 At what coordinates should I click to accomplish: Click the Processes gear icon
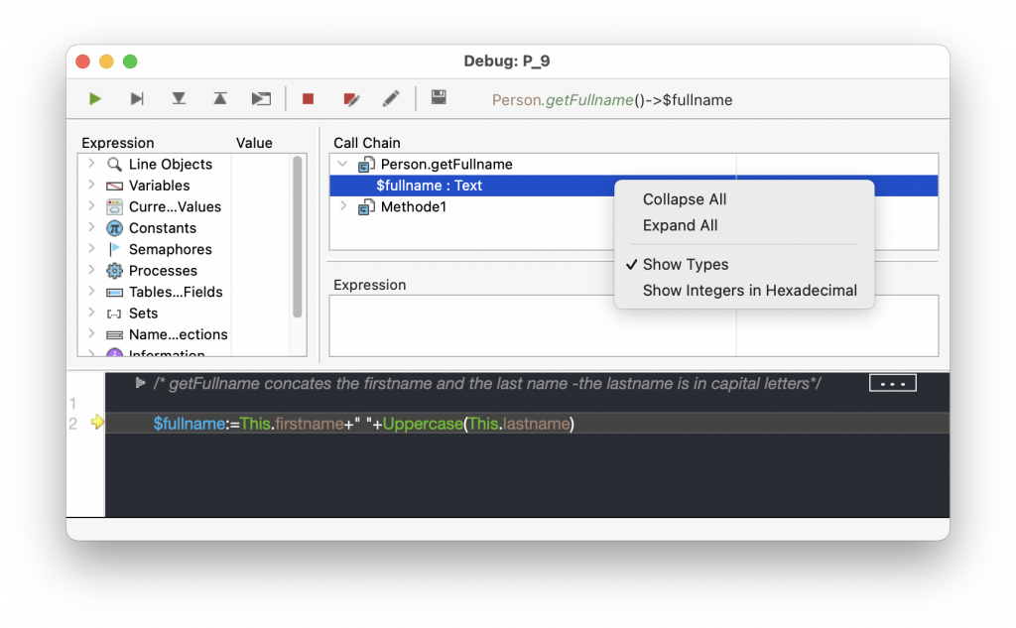point(114,271)
